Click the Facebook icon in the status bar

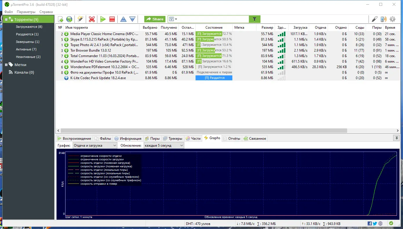pyautogui.click(x=370, y=223)
